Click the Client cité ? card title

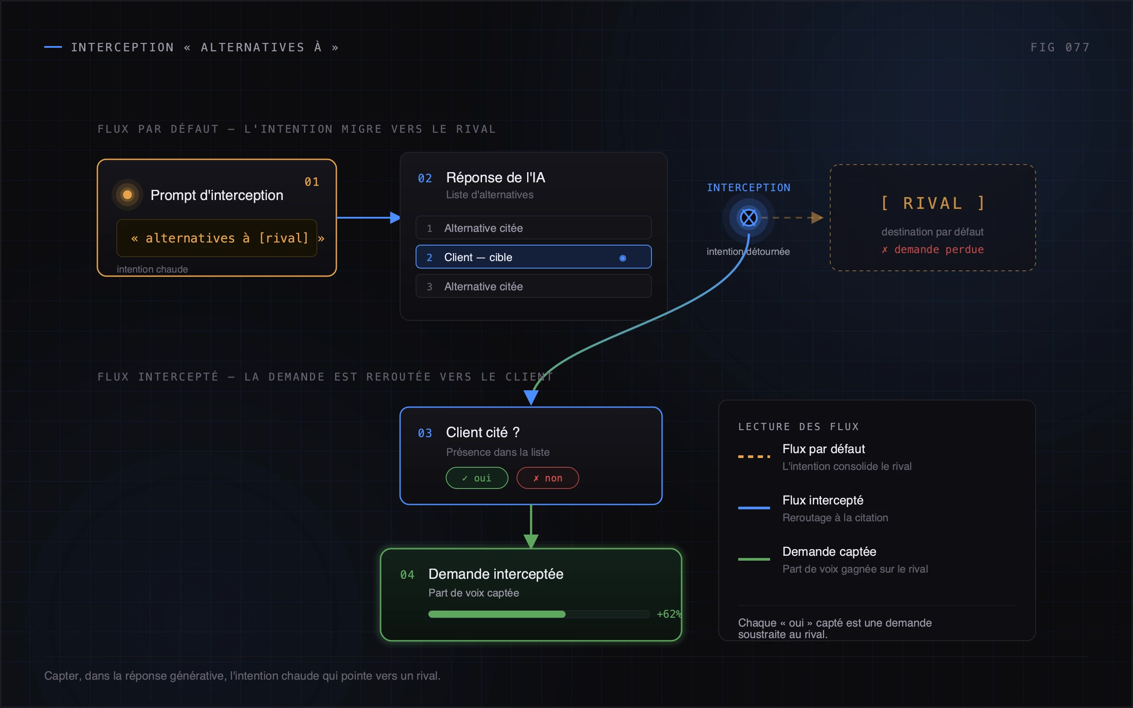click(483, 432)
